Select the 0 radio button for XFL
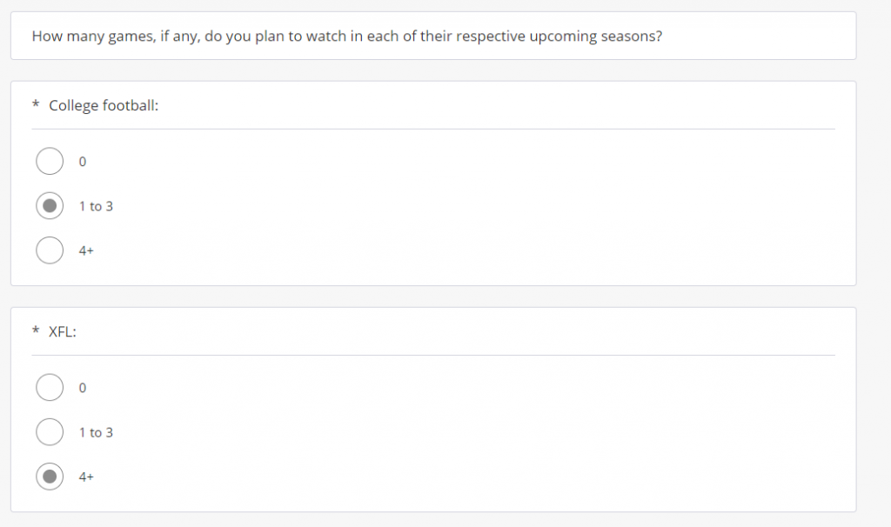The image size is (891, 527). pyautogui.click(x=50, y=387)
